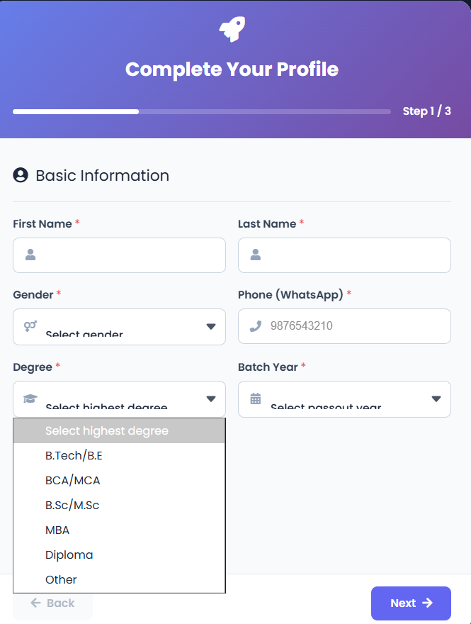
Task: Click the step progress bar
Action: coord(202,111)
